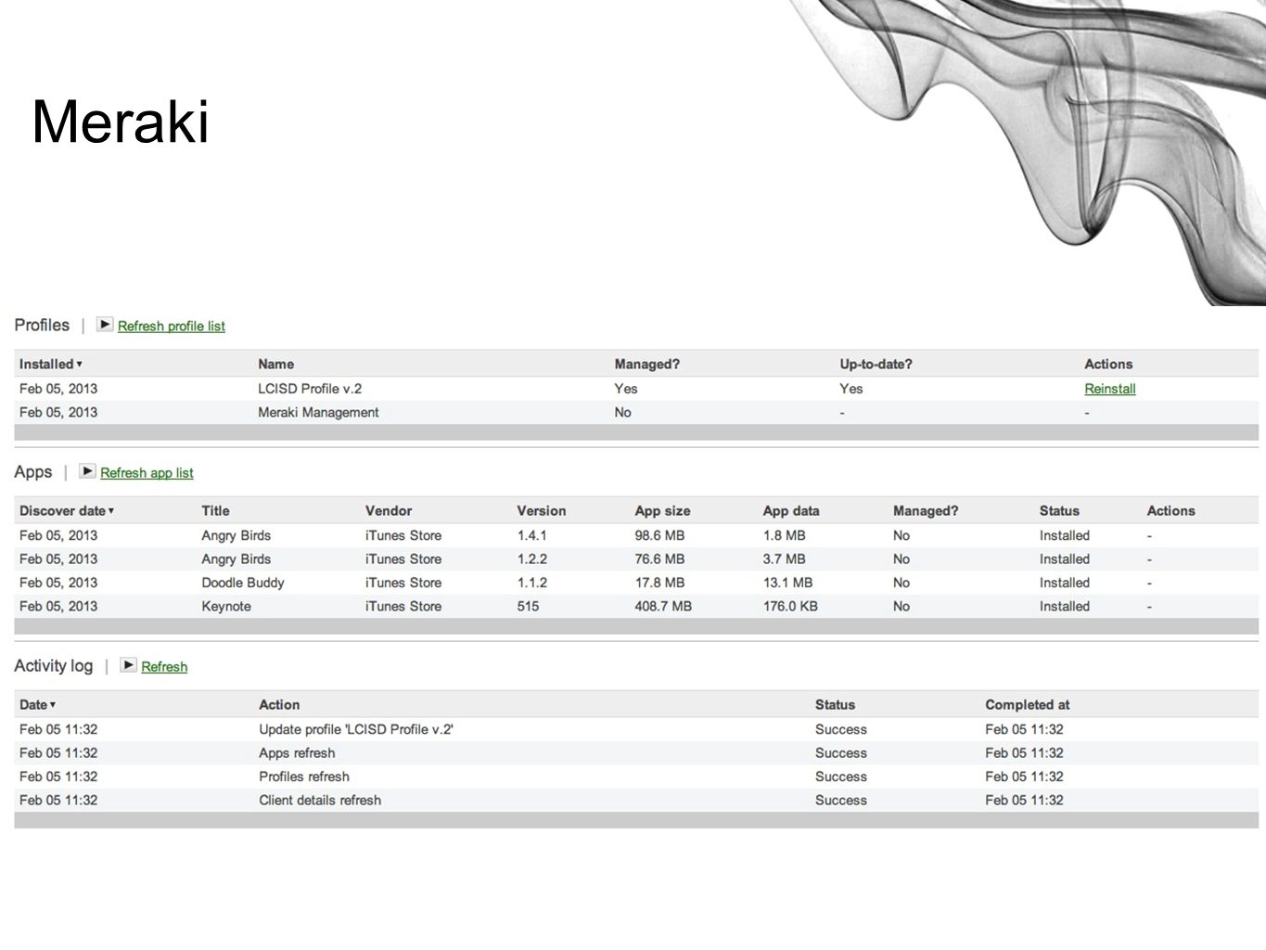Screen dimensions: 1266x950
Task: Click the play icon beside Activity log Refresh
Action: pyautogui.click(x=128, y=665)
